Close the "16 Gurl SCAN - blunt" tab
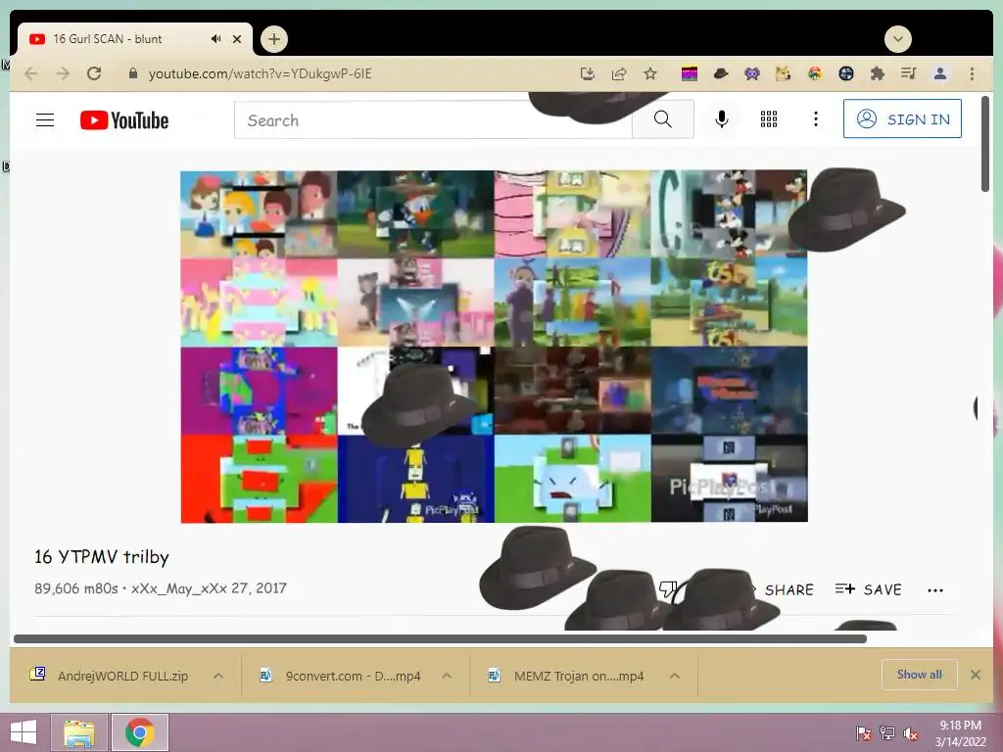1003x752 pixels. [x=237, y=39]
